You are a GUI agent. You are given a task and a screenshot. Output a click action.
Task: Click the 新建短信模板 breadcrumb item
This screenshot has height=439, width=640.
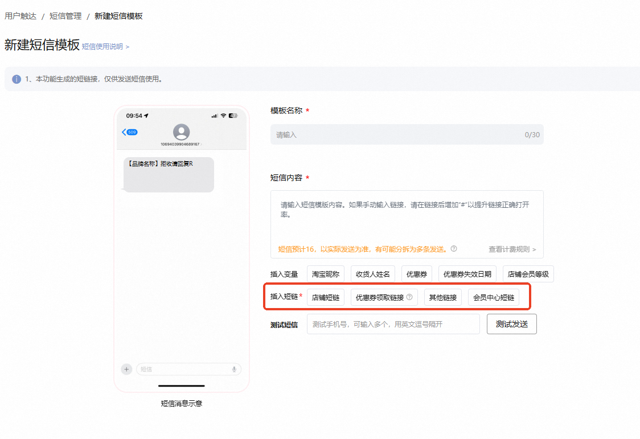118,16
